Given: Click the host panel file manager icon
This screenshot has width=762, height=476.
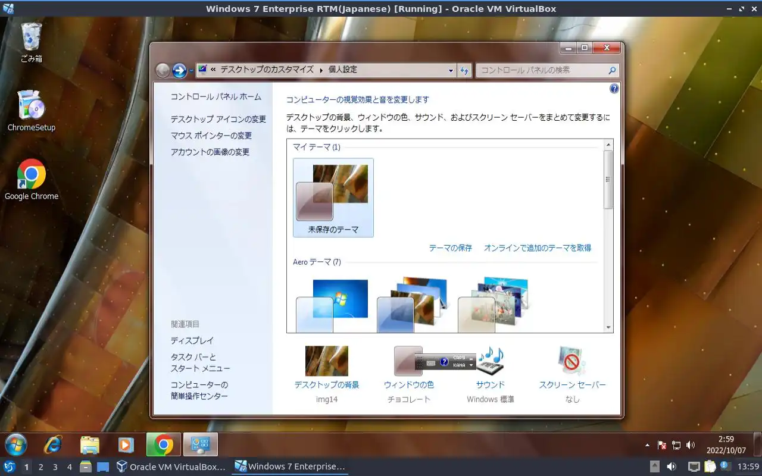Looking at the screenshot, I should coord(86,467).
